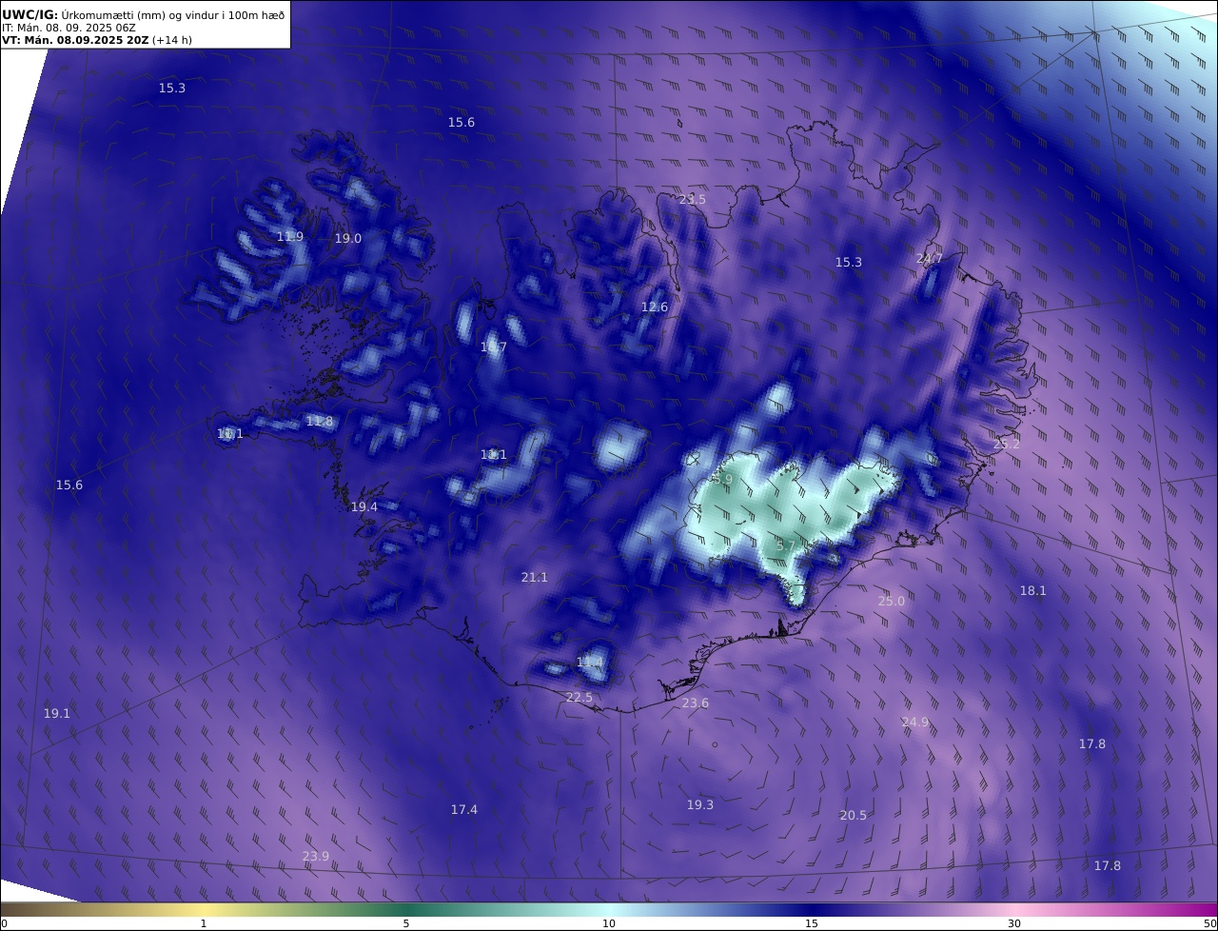1218x931 pixels.
Task: Click the 17.4 map value
Action: (x=464, y=810)
